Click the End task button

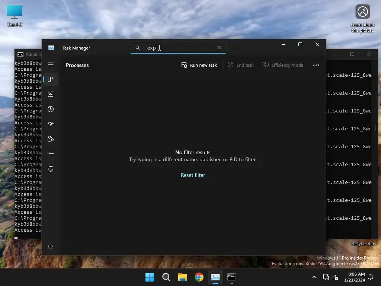241,65
